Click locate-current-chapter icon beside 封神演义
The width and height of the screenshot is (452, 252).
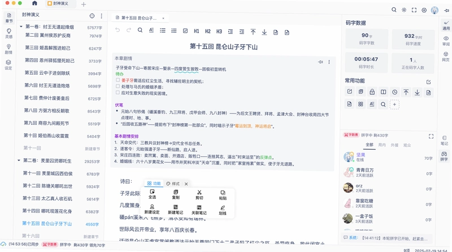(x=92, y=16)
